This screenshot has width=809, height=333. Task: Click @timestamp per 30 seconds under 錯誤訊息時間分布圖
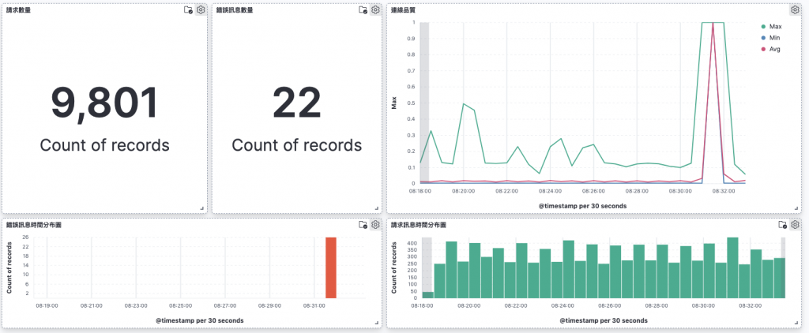point(200,320)
